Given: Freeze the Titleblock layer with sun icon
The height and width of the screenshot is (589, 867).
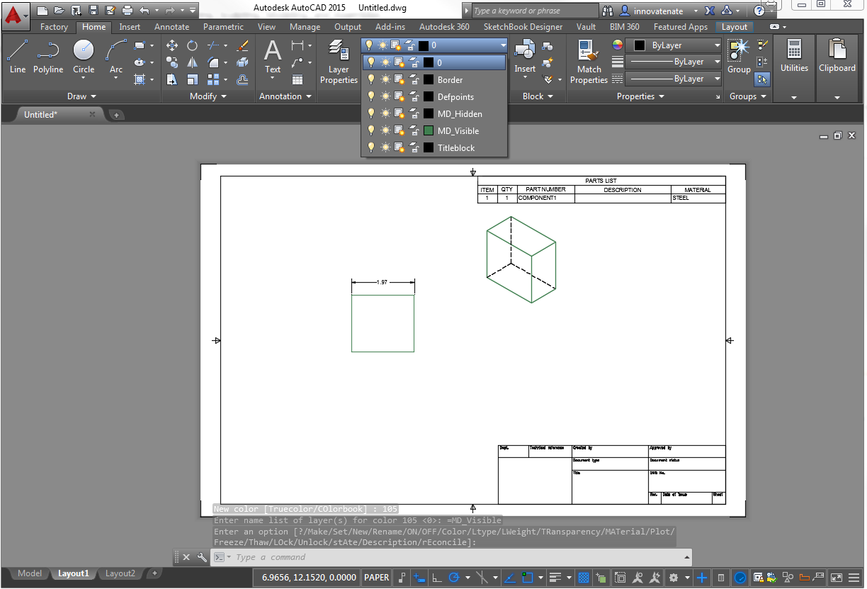Looking at the screenshot, I should click(x=385, y=147).
